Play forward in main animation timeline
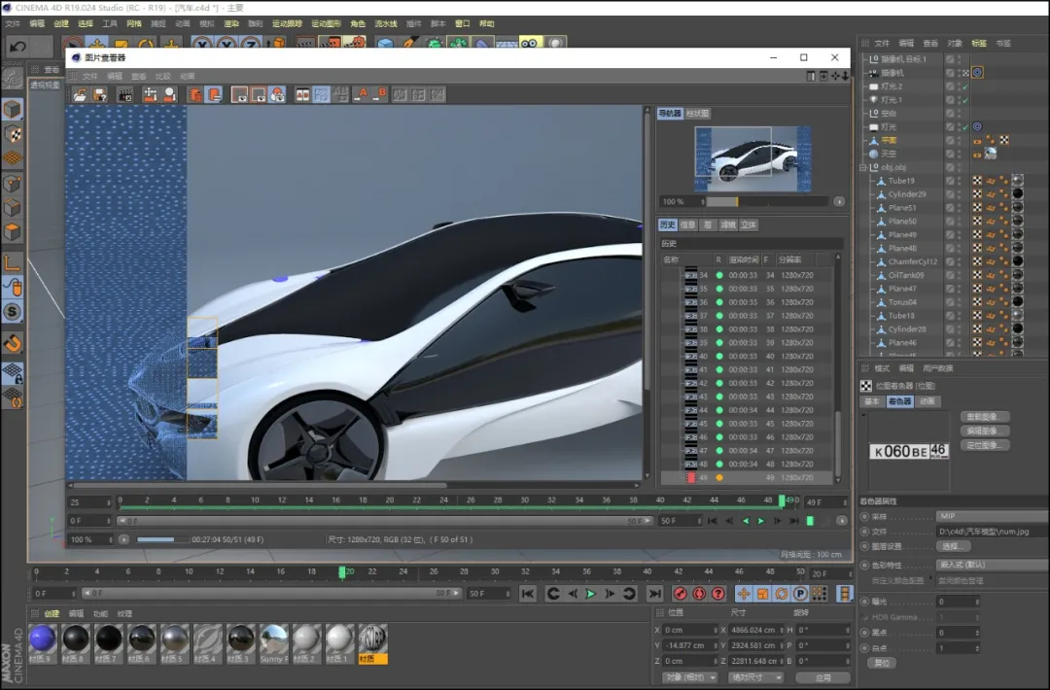Screen dimensions: 1050x690 coord(591,594)
